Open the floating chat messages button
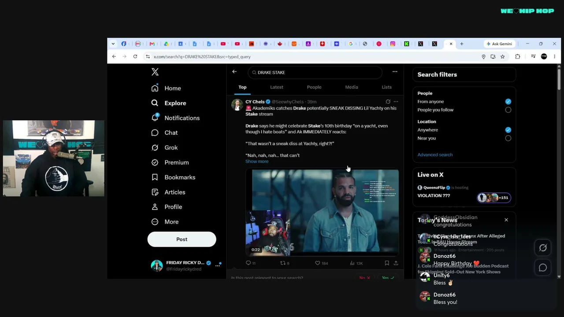The width and height of the screenshot is (564, 317). pyautogui.click(x=543, y=268)
